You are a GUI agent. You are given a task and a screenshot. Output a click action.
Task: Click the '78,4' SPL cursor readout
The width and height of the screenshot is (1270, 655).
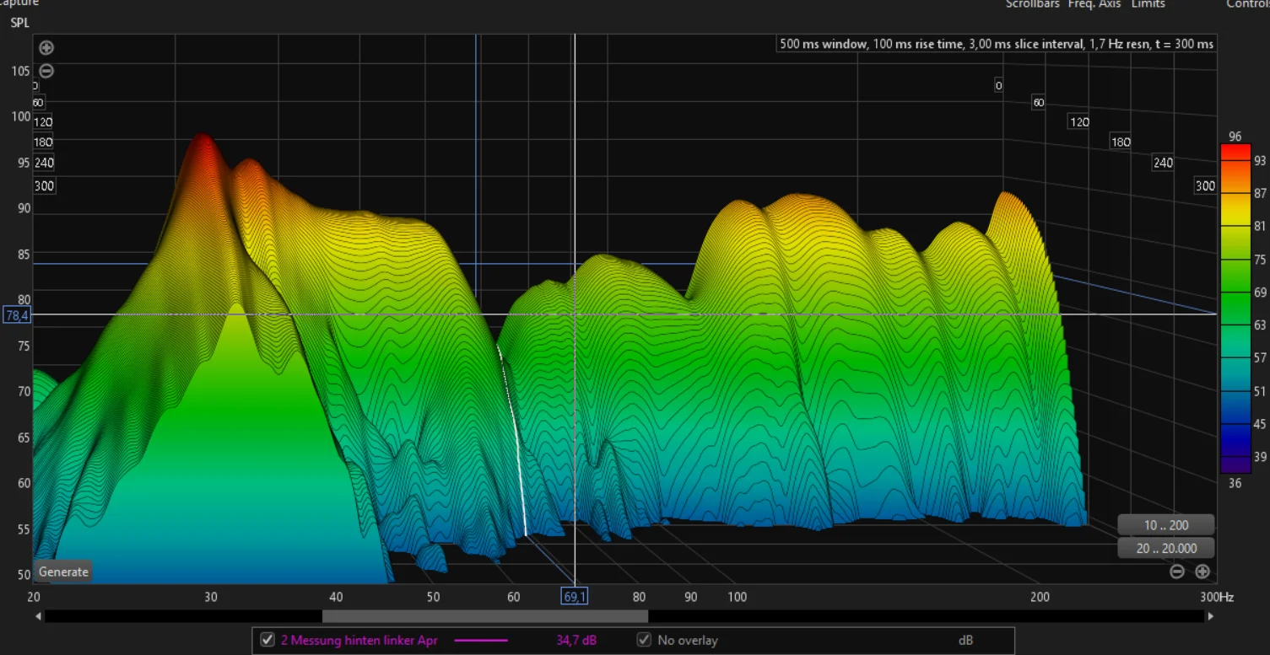18,315
